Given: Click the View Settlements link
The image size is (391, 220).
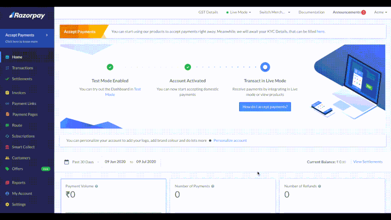Looking at the screenshot, I should (x=367, y=162).
